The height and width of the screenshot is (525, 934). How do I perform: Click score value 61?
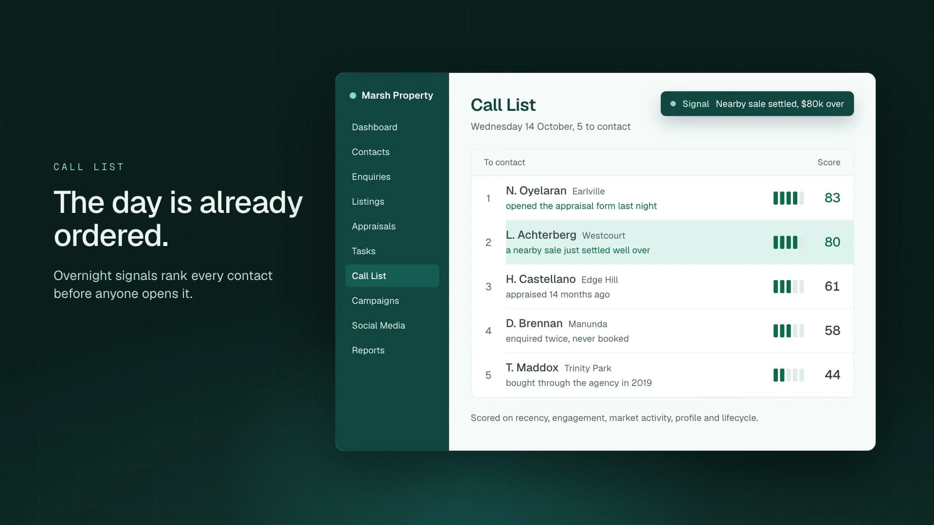click(832, 286)
